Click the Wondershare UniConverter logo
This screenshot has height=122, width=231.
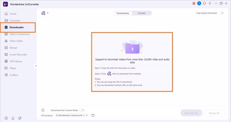(5, 4)
